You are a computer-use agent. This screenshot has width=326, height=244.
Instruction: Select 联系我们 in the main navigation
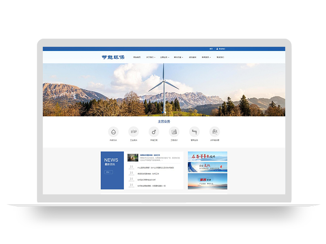[x=220, y=57]
